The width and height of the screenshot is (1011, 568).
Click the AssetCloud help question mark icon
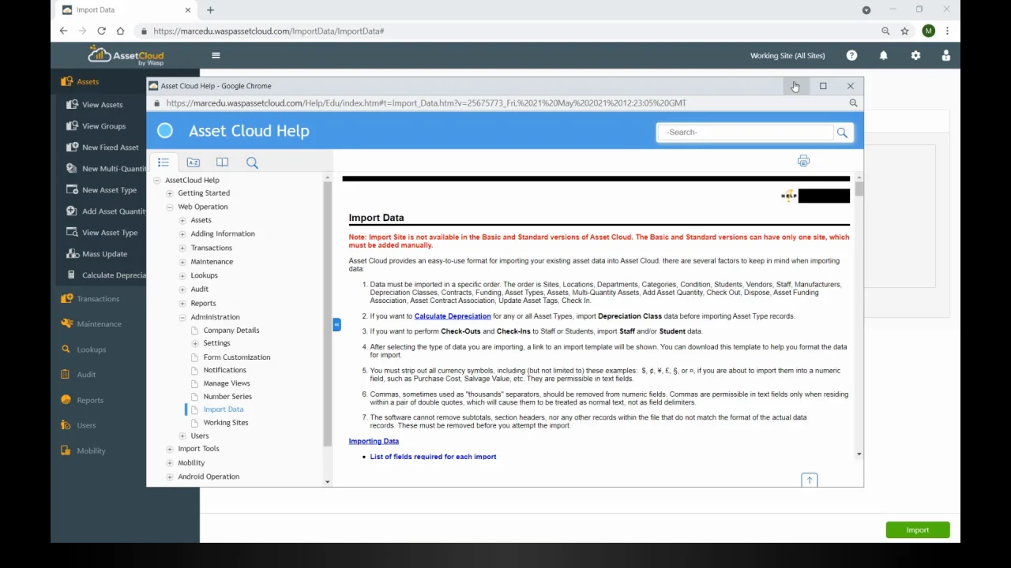(851, 55)
